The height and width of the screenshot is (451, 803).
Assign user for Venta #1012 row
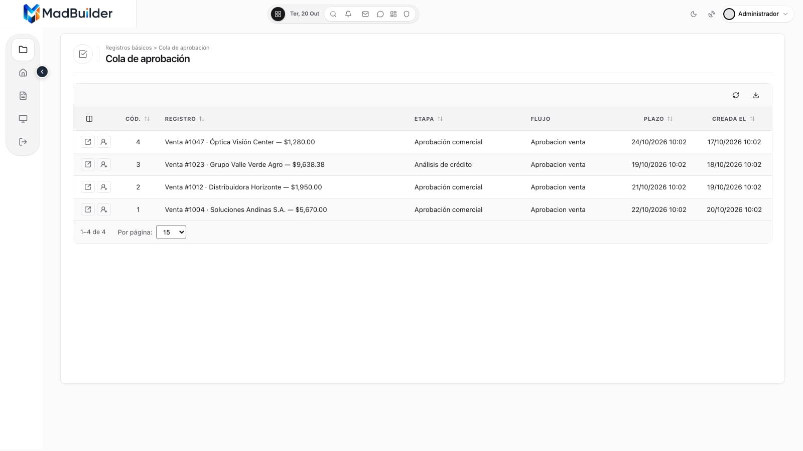pos(104,187)
